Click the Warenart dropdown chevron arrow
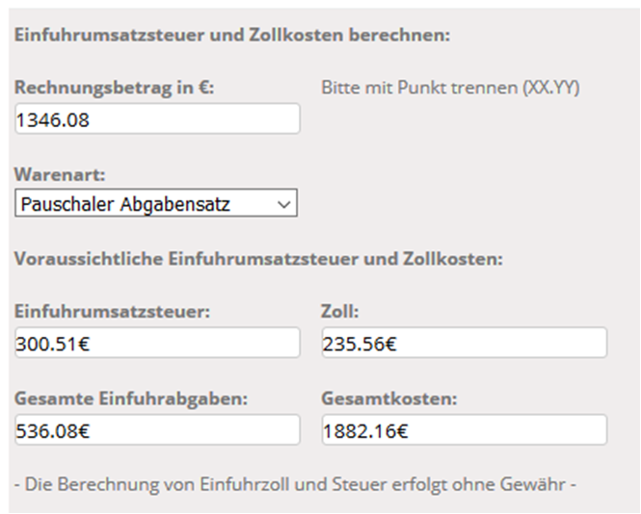 282,204
